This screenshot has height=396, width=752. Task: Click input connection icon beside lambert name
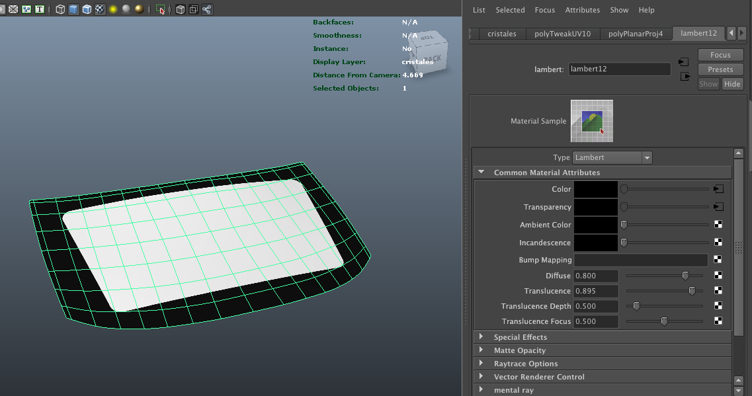pyautogui.click(x=684, y=62)
